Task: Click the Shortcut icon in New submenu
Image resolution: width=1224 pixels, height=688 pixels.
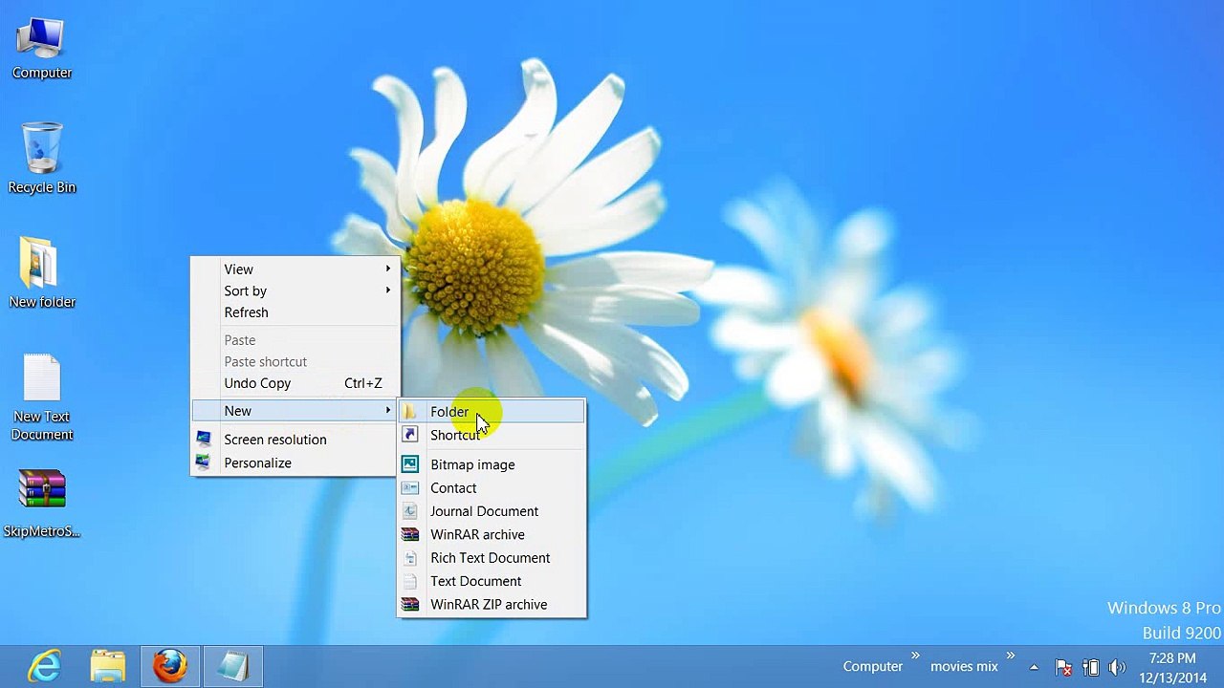Action: coord(410,435)
